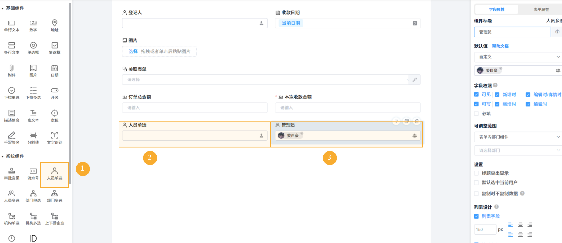
Task: Toggle the 可见 checkbox
Action: (x=476, y=94)
